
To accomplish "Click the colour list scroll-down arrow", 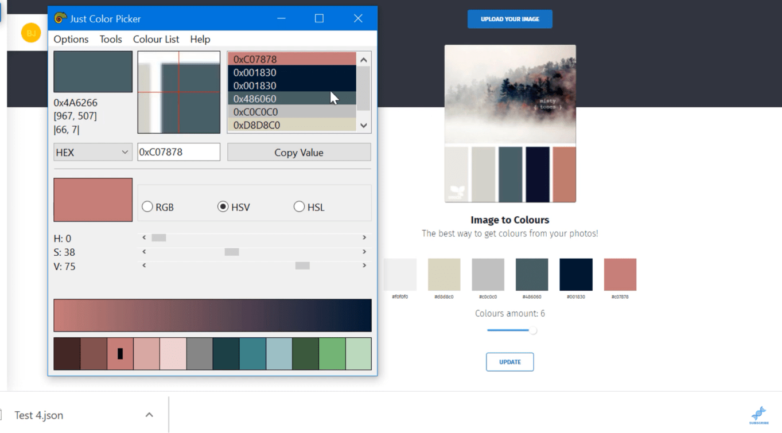I will 364,125.
